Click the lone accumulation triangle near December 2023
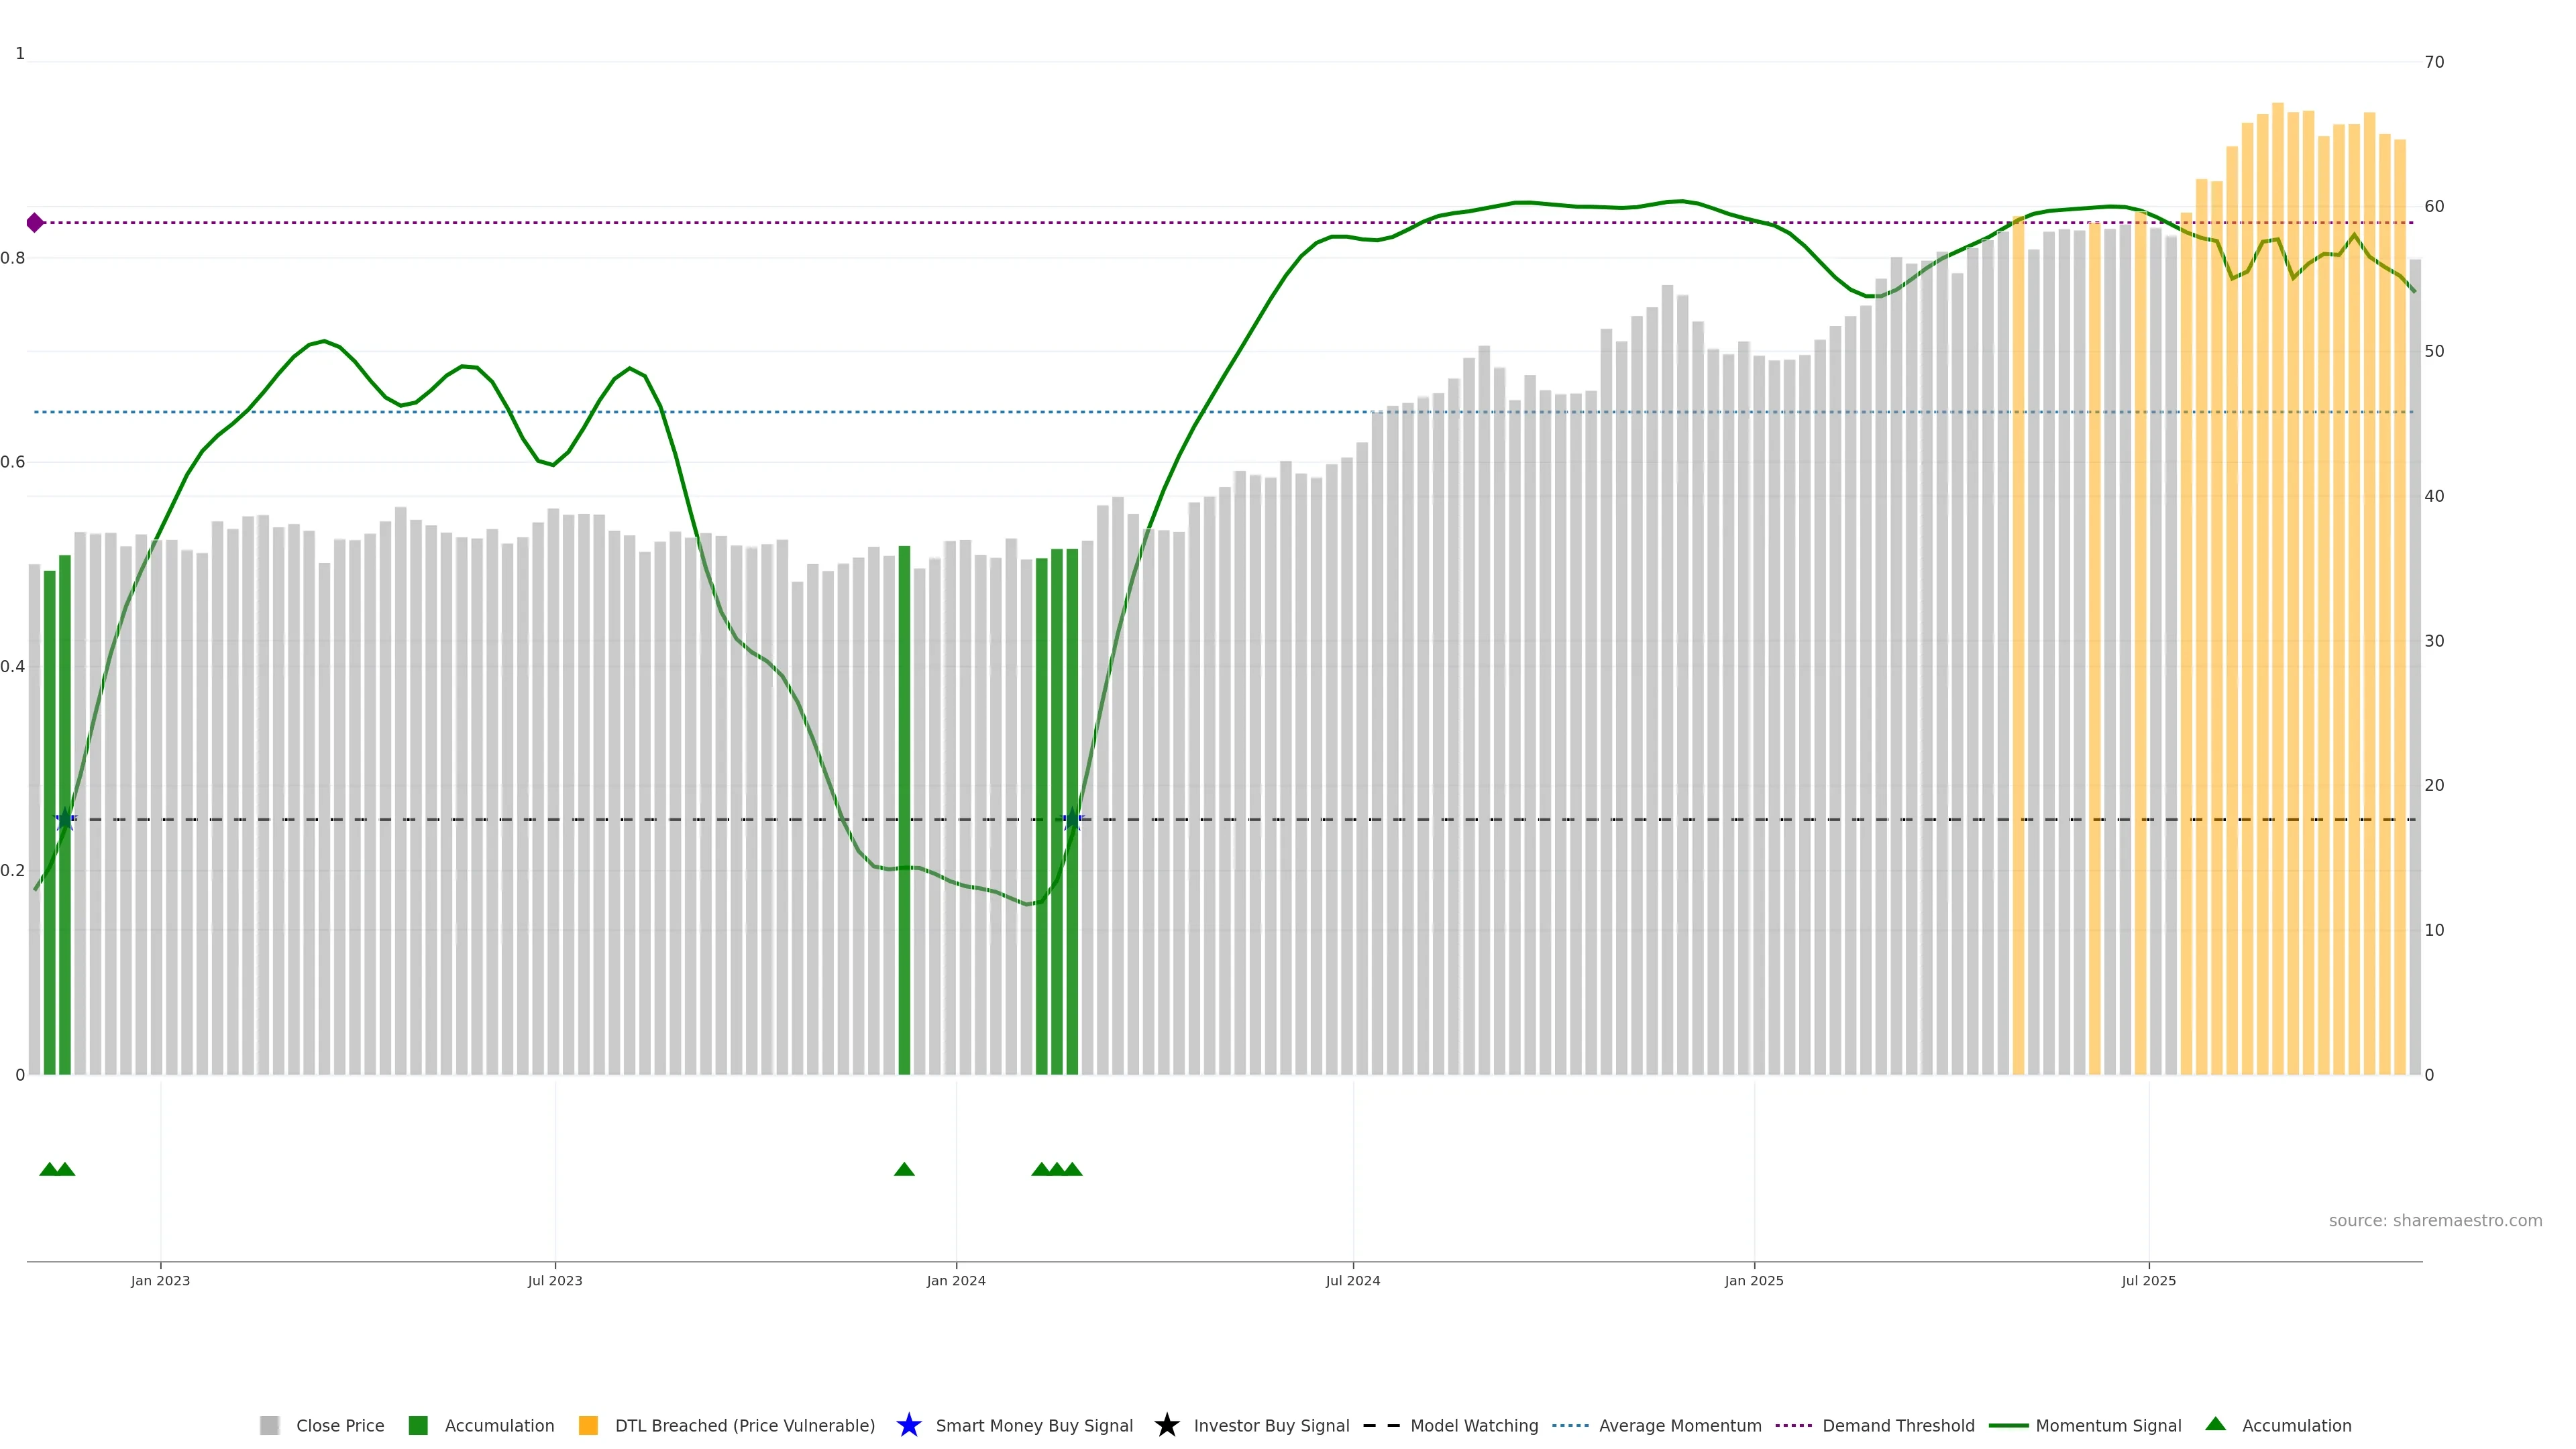The image size is (2576, 1449). (904, 1169)
